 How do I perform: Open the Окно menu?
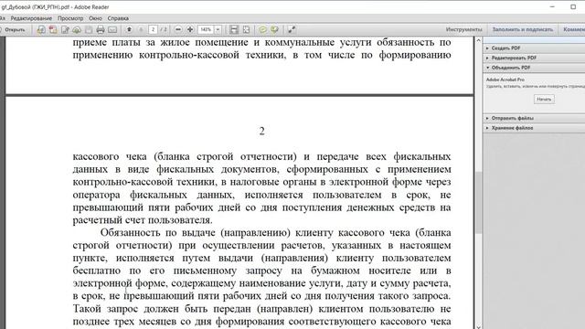coord(95,18)
